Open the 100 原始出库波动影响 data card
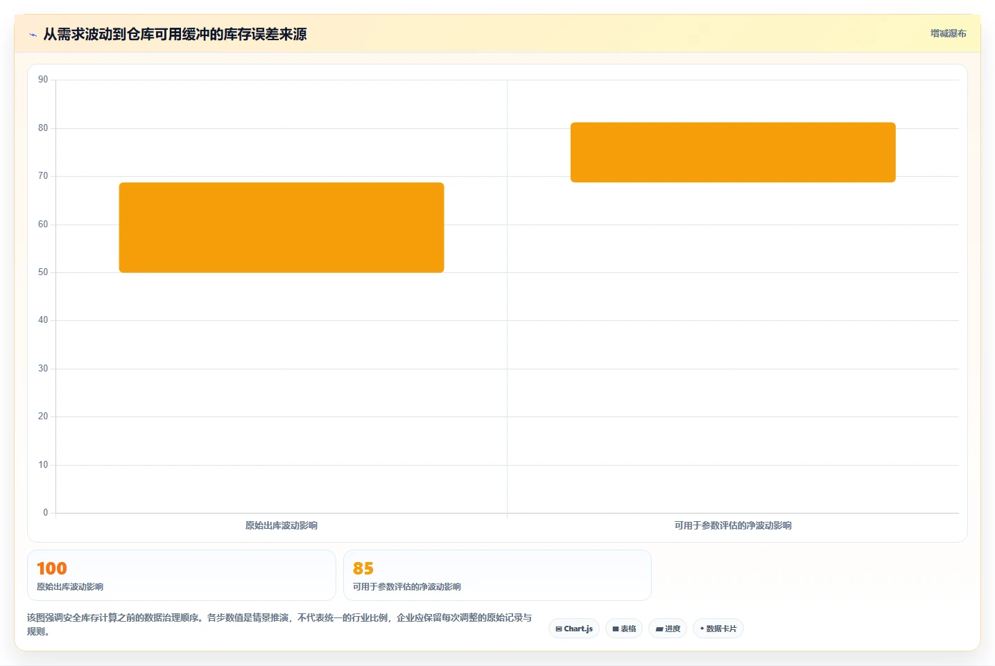The image size is (995, 666). coord(182,575)
